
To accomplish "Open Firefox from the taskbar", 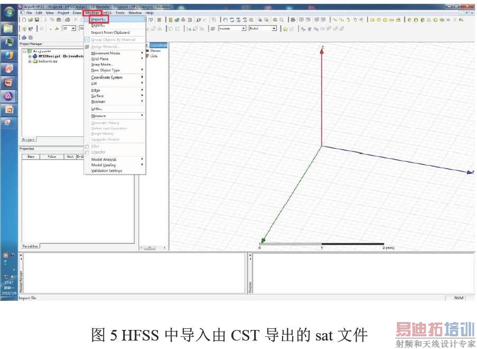I will coord(8,56).
